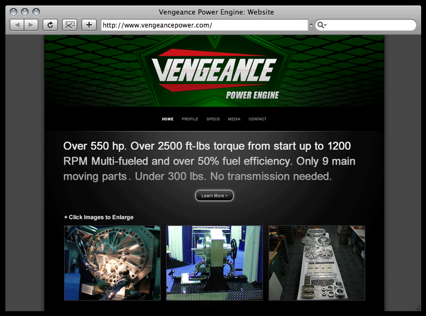Click the window title 'Vengeance Power Engine: Website'
This screenshot has width=426, height=316.
(x=217, y=12)
